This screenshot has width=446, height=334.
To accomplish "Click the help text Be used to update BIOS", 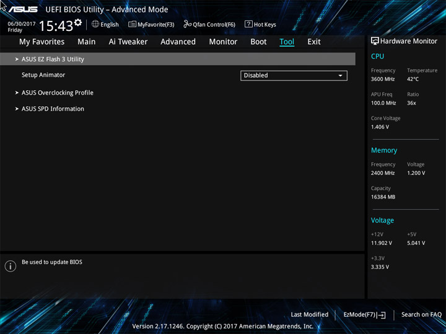I will pos(52,262).
